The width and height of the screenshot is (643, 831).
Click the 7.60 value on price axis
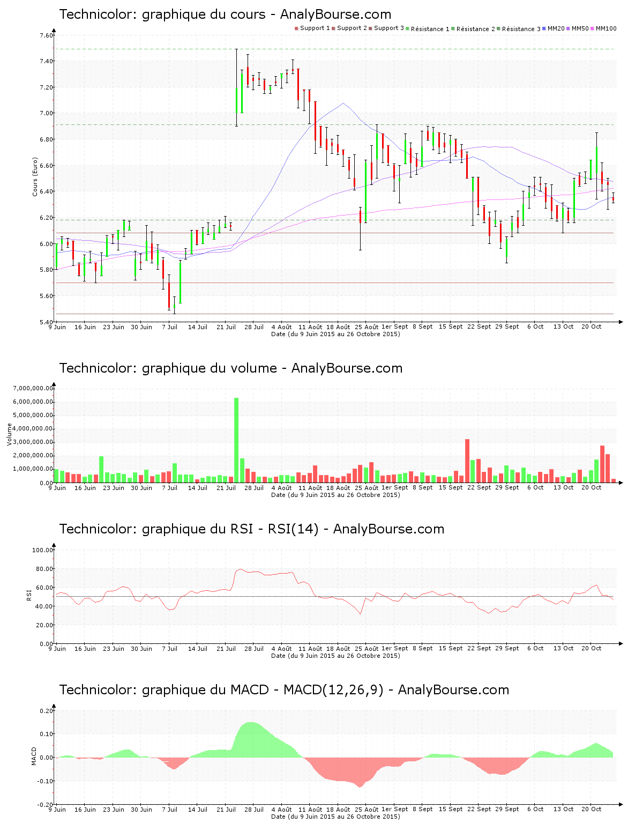click(x=47, y=36)
